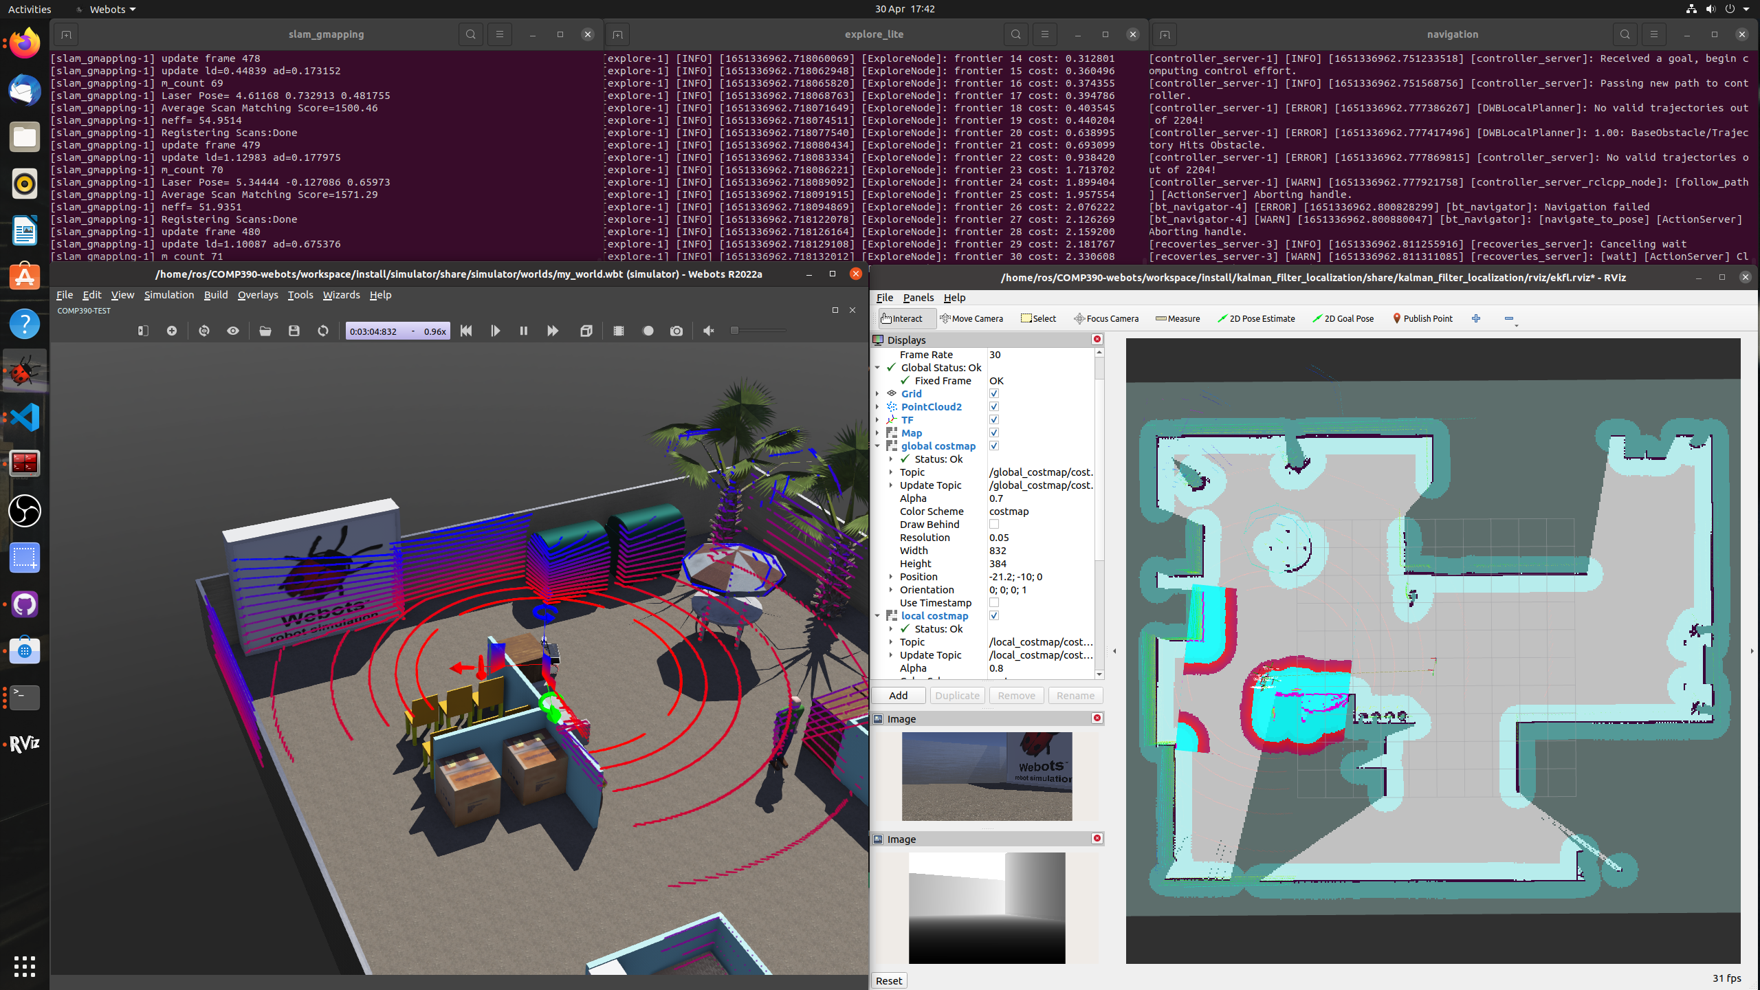The width and height of the screenshot is (1760, 990).
Task: Click the Focus Camera tool
Action: pyautogui.click(x=1106, y=318)
